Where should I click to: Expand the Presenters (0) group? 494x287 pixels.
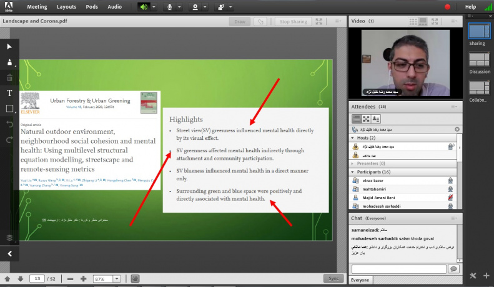[353, 163]
